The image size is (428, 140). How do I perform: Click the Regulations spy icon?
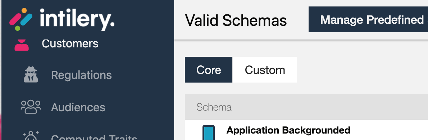(x=31, y=74)
